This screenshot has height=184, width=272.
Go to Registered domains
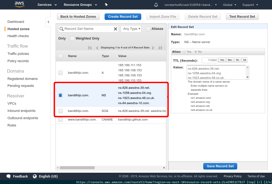(23, 79)
